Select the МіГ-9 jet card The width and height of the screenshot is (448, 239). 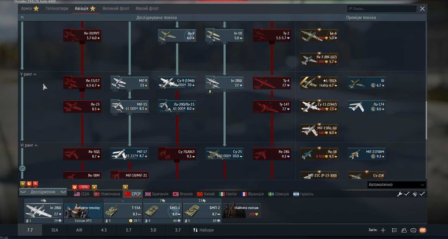pyautogui.click(x=129, y=83)
